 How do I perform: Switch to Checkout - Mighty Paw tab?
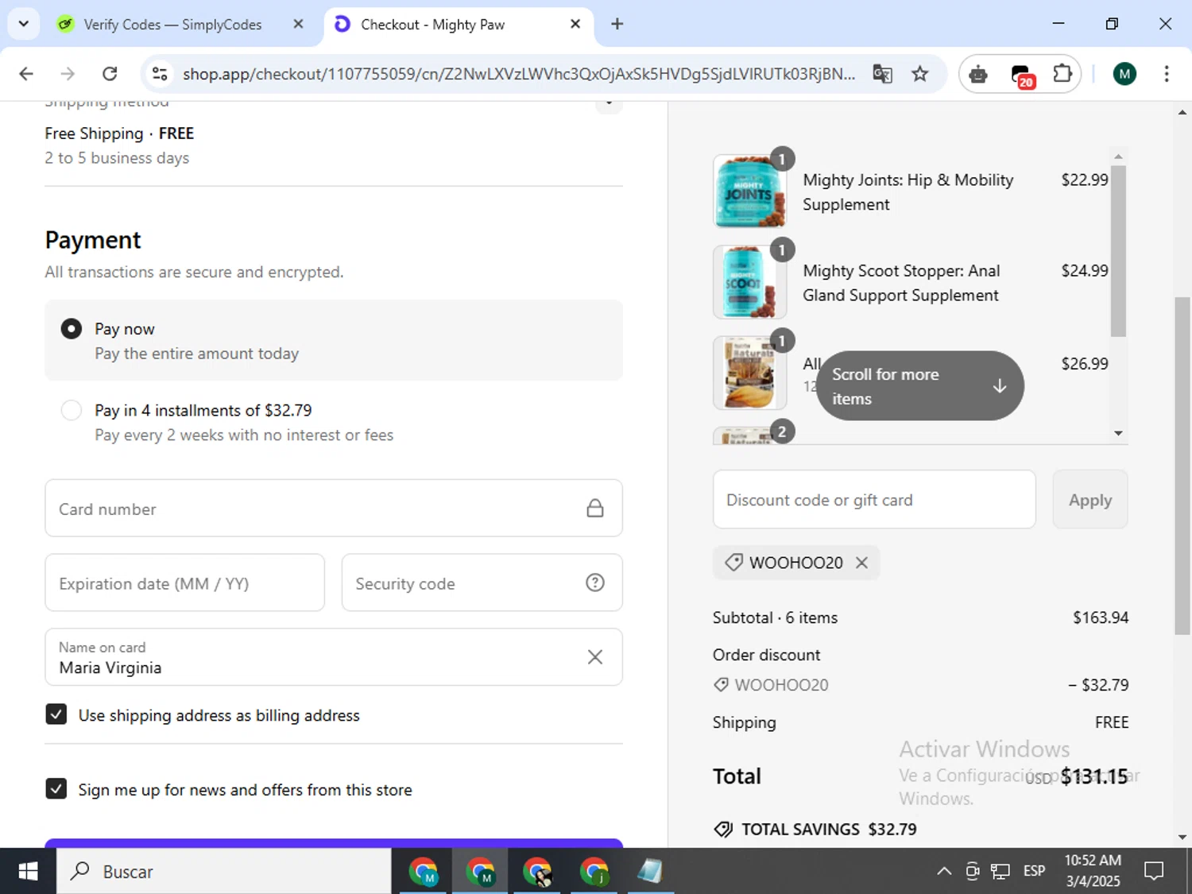(459, 25)
